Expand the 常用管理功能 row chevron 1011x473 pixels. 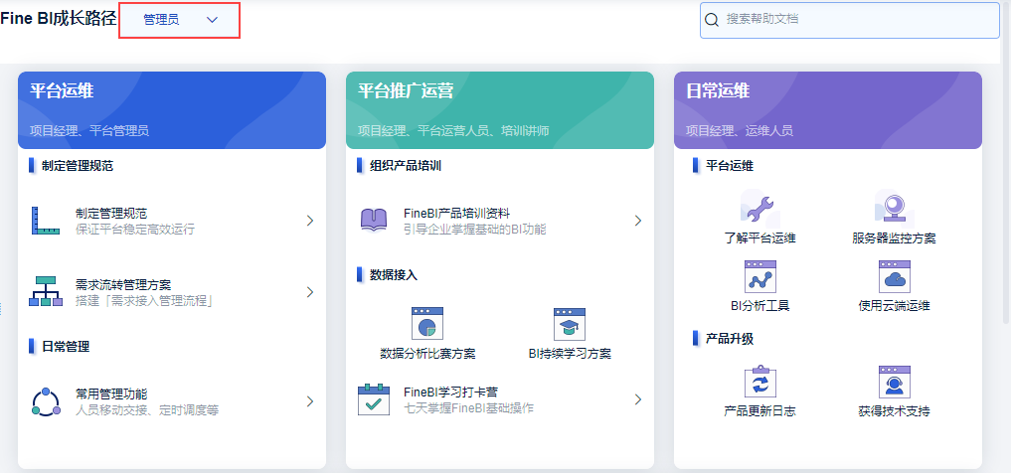(x=310, y=400)
